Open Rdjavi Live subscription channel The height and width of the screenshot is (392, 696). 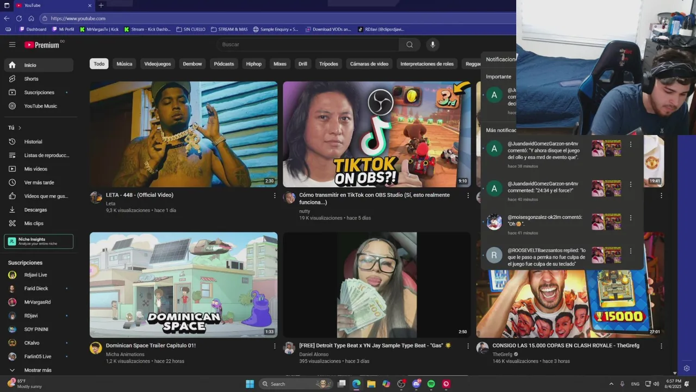[x=38, y=275]
